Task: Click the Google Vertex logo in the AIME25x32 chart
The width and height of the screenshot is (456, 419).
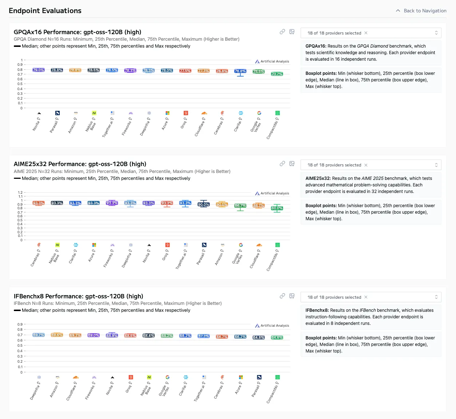Action: (241, 245)
